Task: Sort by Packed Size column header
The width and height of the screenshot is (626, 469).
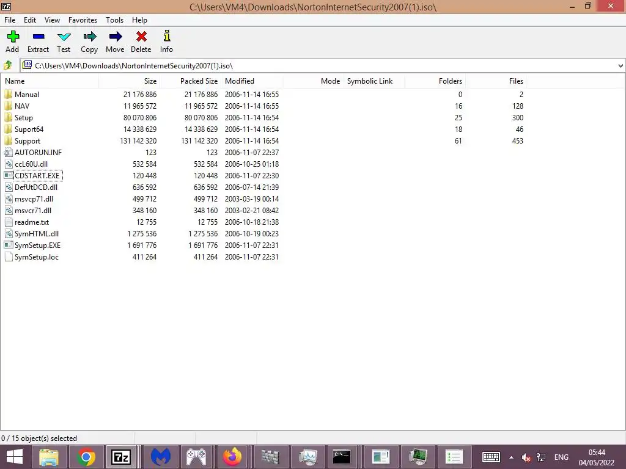Action: point(191,81)
